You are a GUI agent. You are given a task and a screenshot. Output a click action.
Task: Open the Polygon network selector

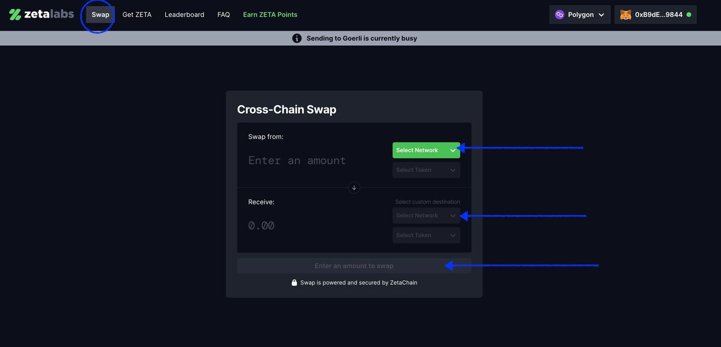580,14
